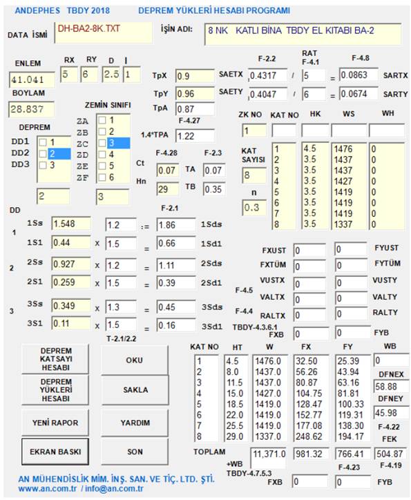Edit 2Ss field 0.927

click(x=71, y=264)
